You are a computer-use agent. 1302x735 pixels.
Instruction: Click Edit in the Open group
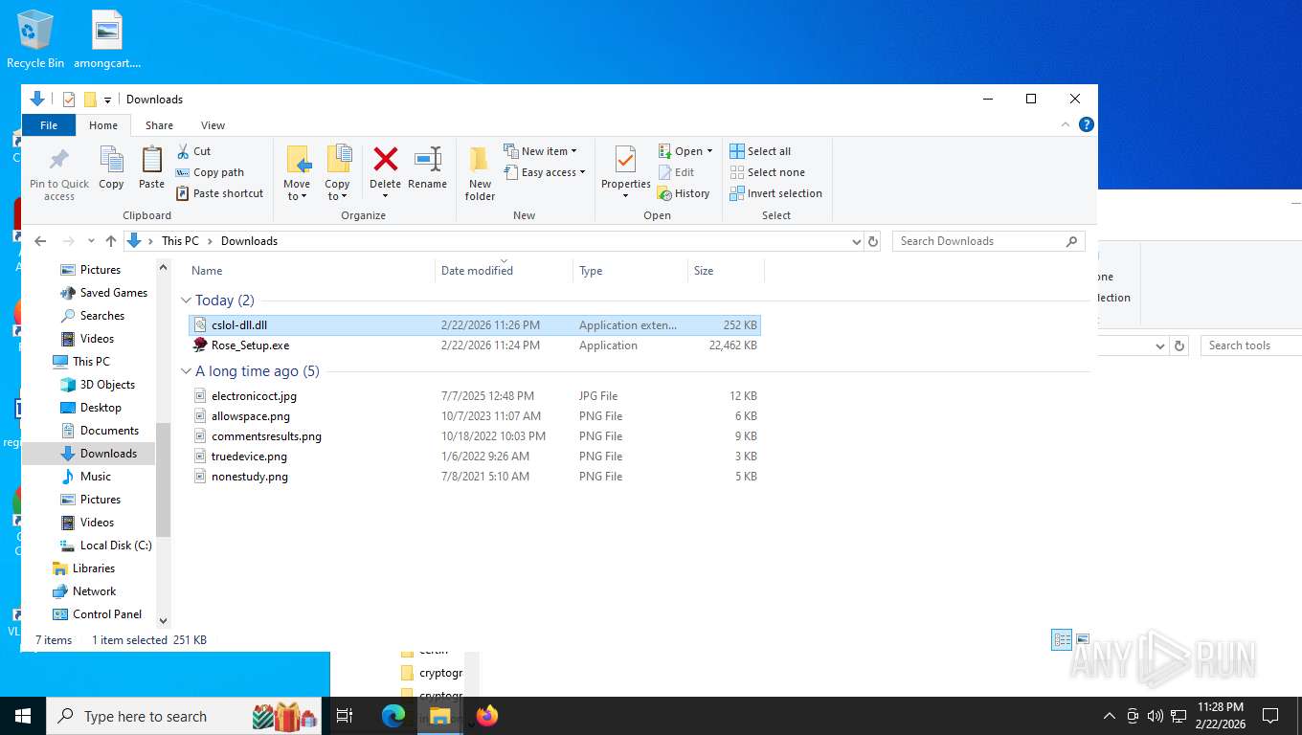(676, 172)
